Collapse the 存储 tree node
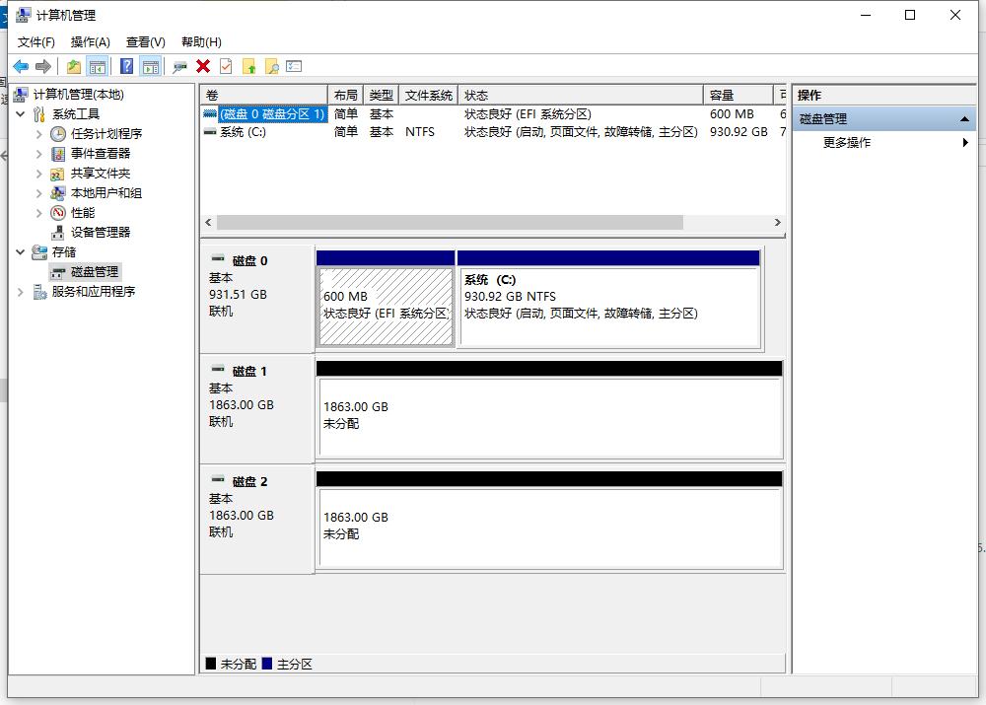Image resolution: width=986 pixels, height=705 pixels. tap(20, 251)
